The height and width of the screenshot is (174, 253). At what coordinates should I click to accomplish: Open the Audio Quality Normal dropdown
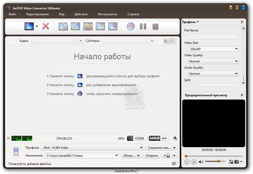click(x=213, y=74)
